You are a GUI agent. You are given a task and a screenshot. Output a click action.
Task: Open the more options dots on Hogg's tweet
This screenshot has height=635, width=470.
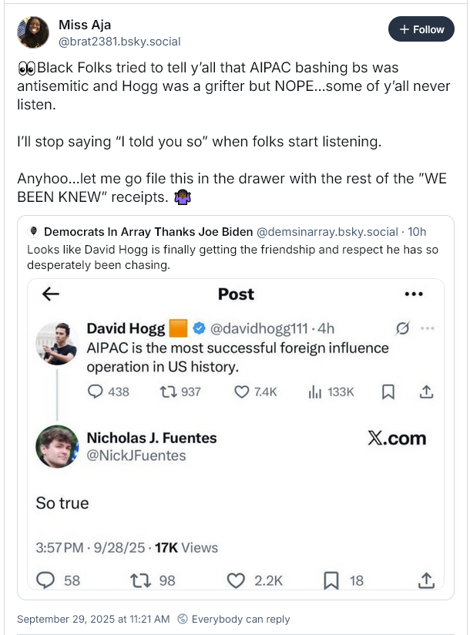428,328
